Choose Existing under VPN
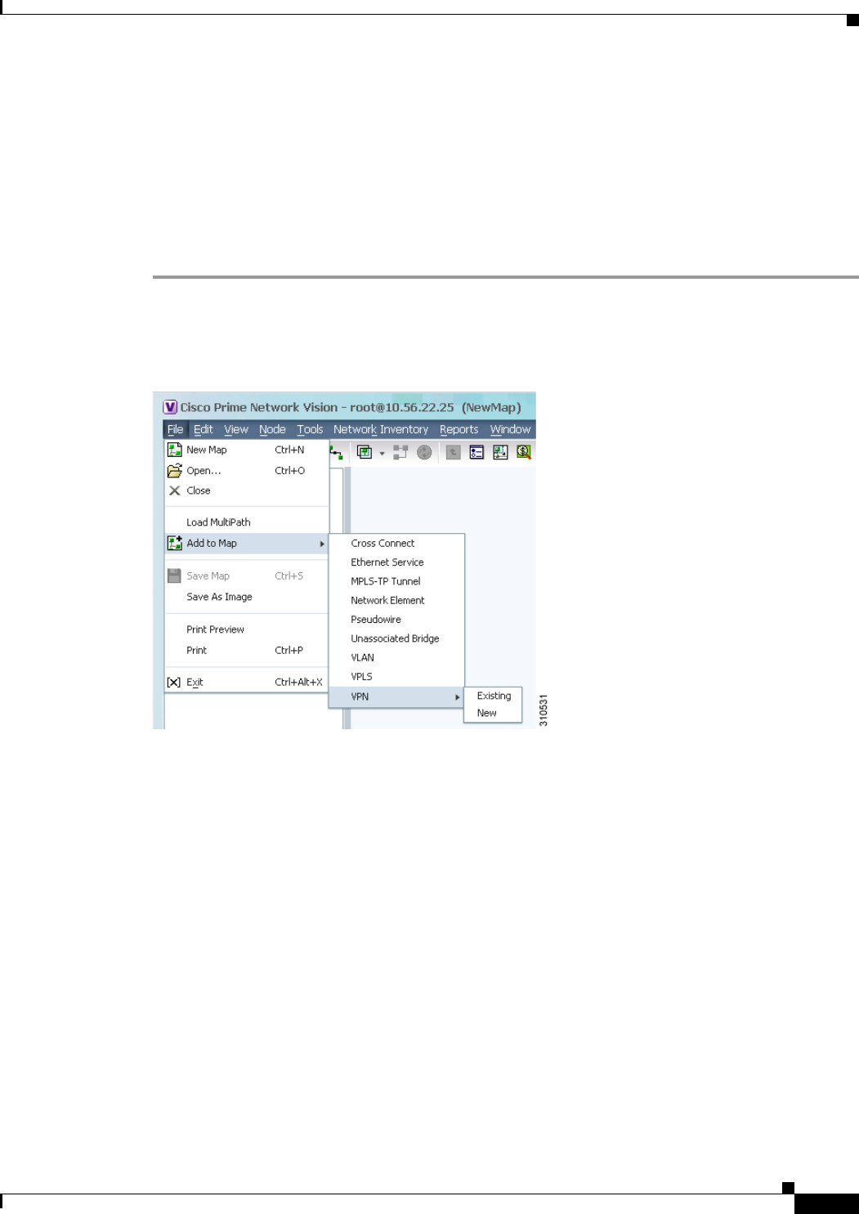859x1214 pixels. coord(493,696)
